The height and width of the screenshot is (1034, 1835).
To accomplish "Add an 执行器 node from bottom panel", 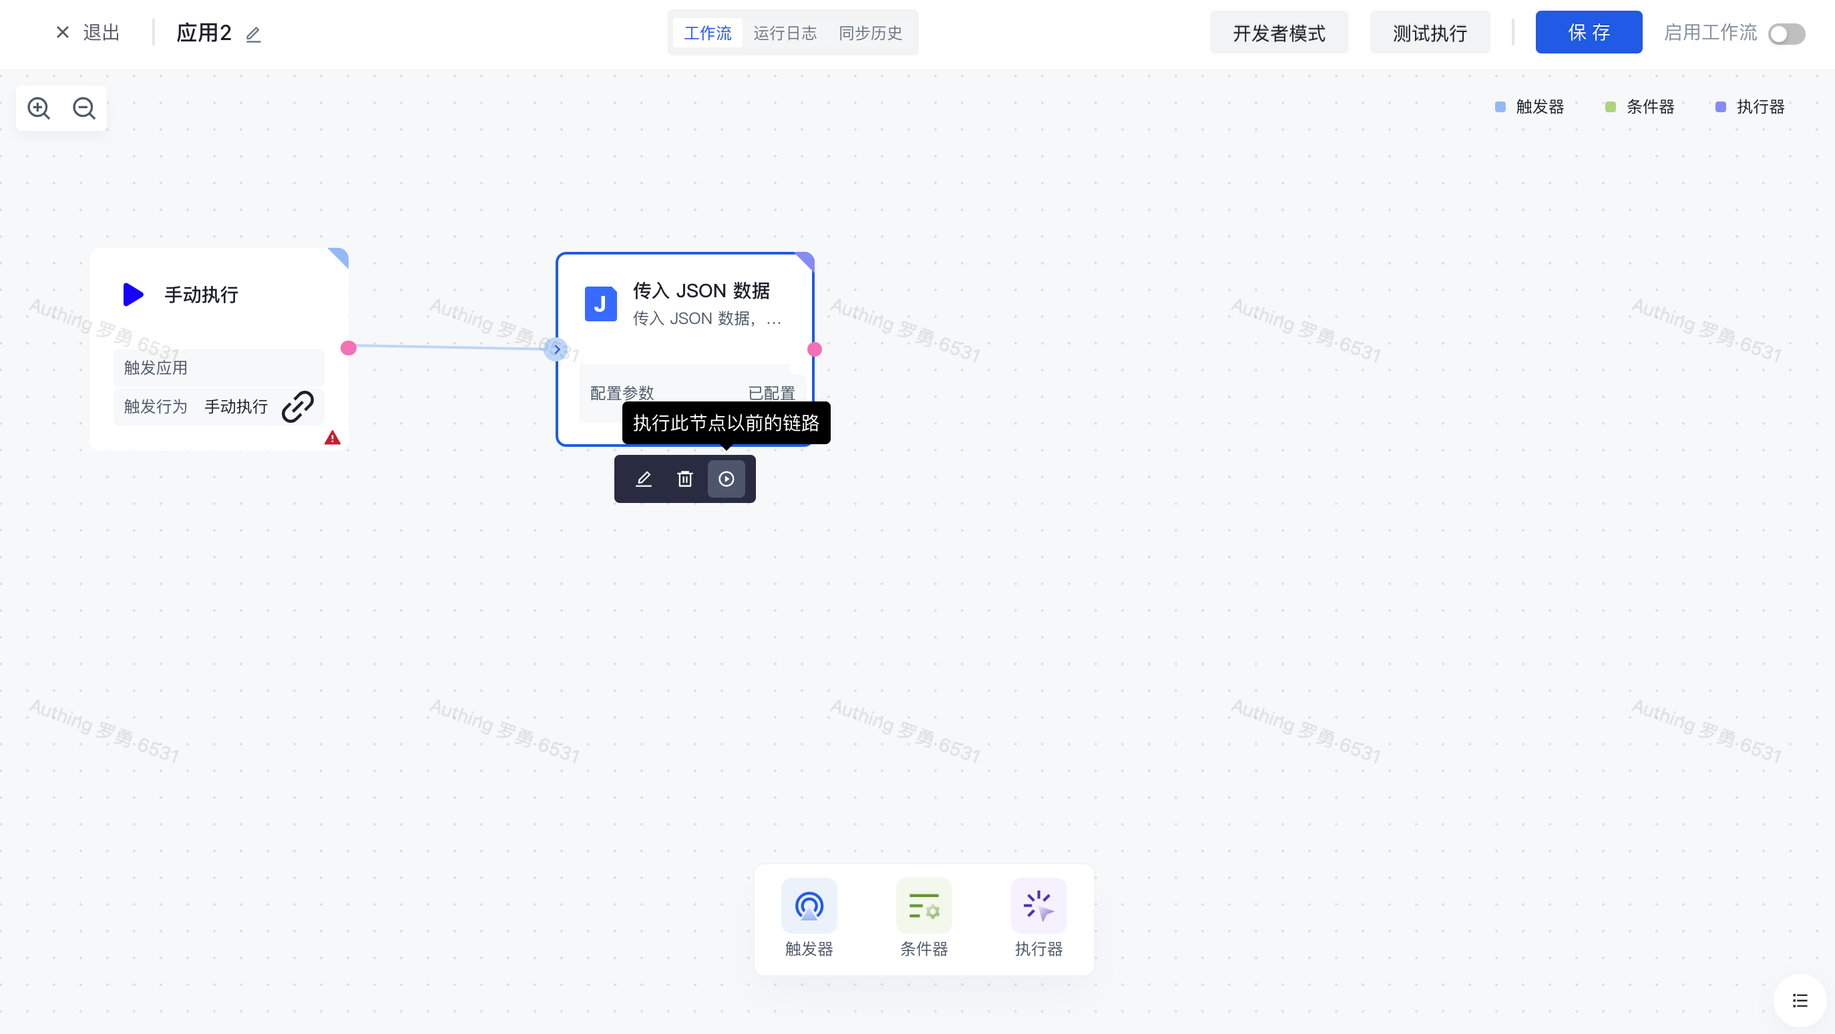I will click(1038, 906).
